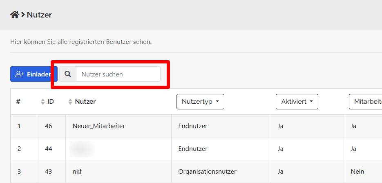Click the sort arrows beside the Nutzer header
382x183 pixels.
[x=70, y=102]
